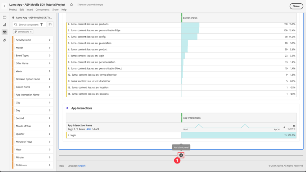Click the App Interaction Name table heading
306x172 pixels.
point(80,125)
